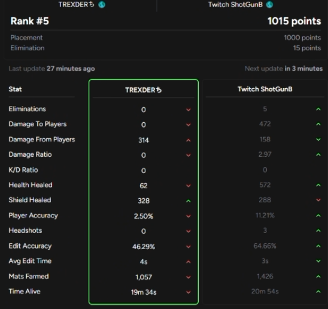Click the Time Alive stat label

25,292
